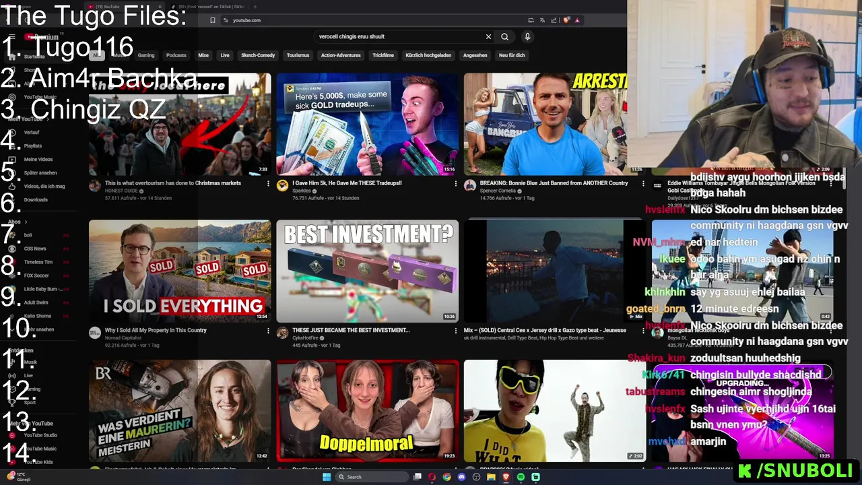Switch to the TikTok 'verocell' browser tab

pos(207,6)
